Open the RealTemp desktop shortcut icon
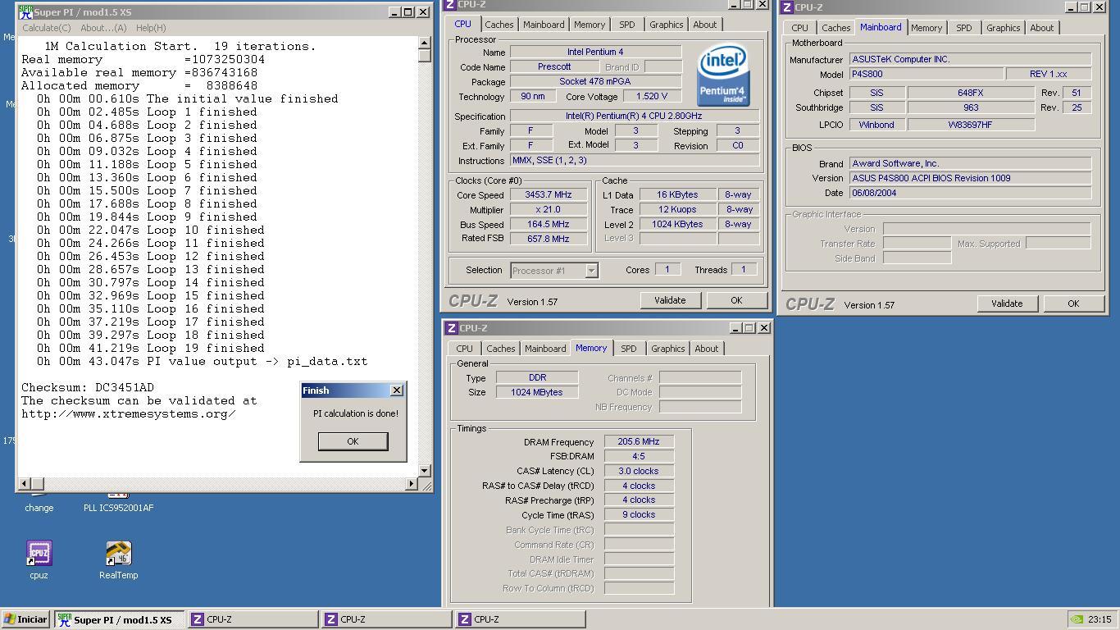This screenshot has width=1120, height=630. click(118, 554)
